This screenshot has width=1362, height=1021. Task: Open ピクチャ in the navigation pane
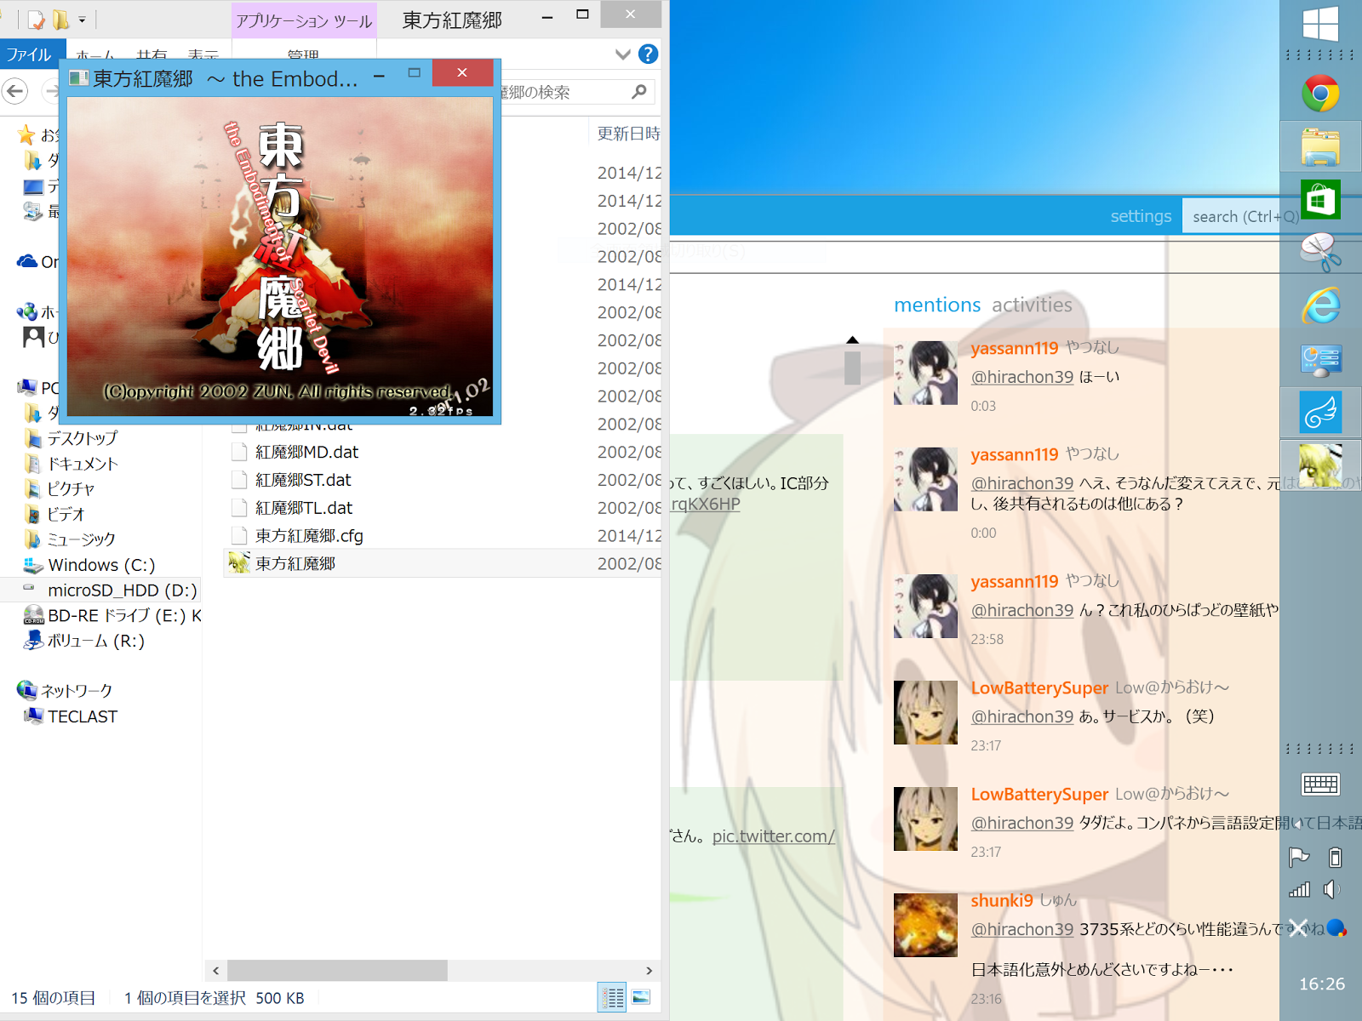71,488
